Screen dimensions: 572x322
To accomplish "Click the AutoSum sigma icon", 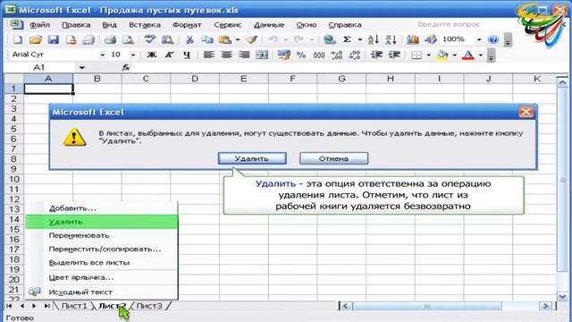I will coord(347,39).
